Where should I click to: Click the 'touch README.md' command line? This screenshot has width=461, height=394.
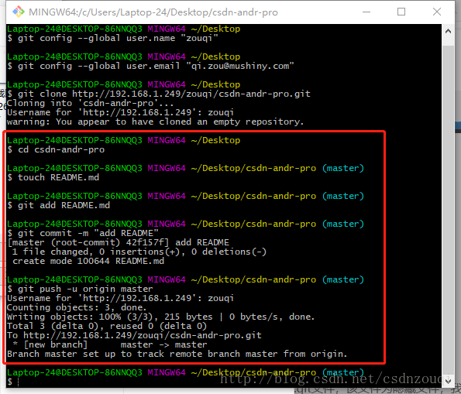tap(53, 177)
